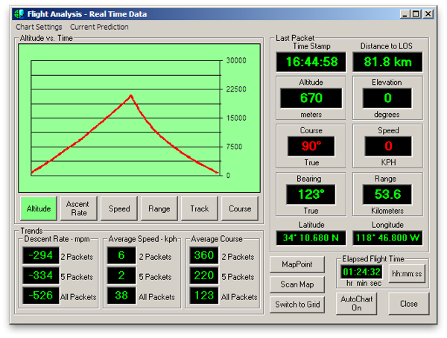This screenshot has height=338, width=447.
Task: Click Switch to Grid button
Action: 297,304
